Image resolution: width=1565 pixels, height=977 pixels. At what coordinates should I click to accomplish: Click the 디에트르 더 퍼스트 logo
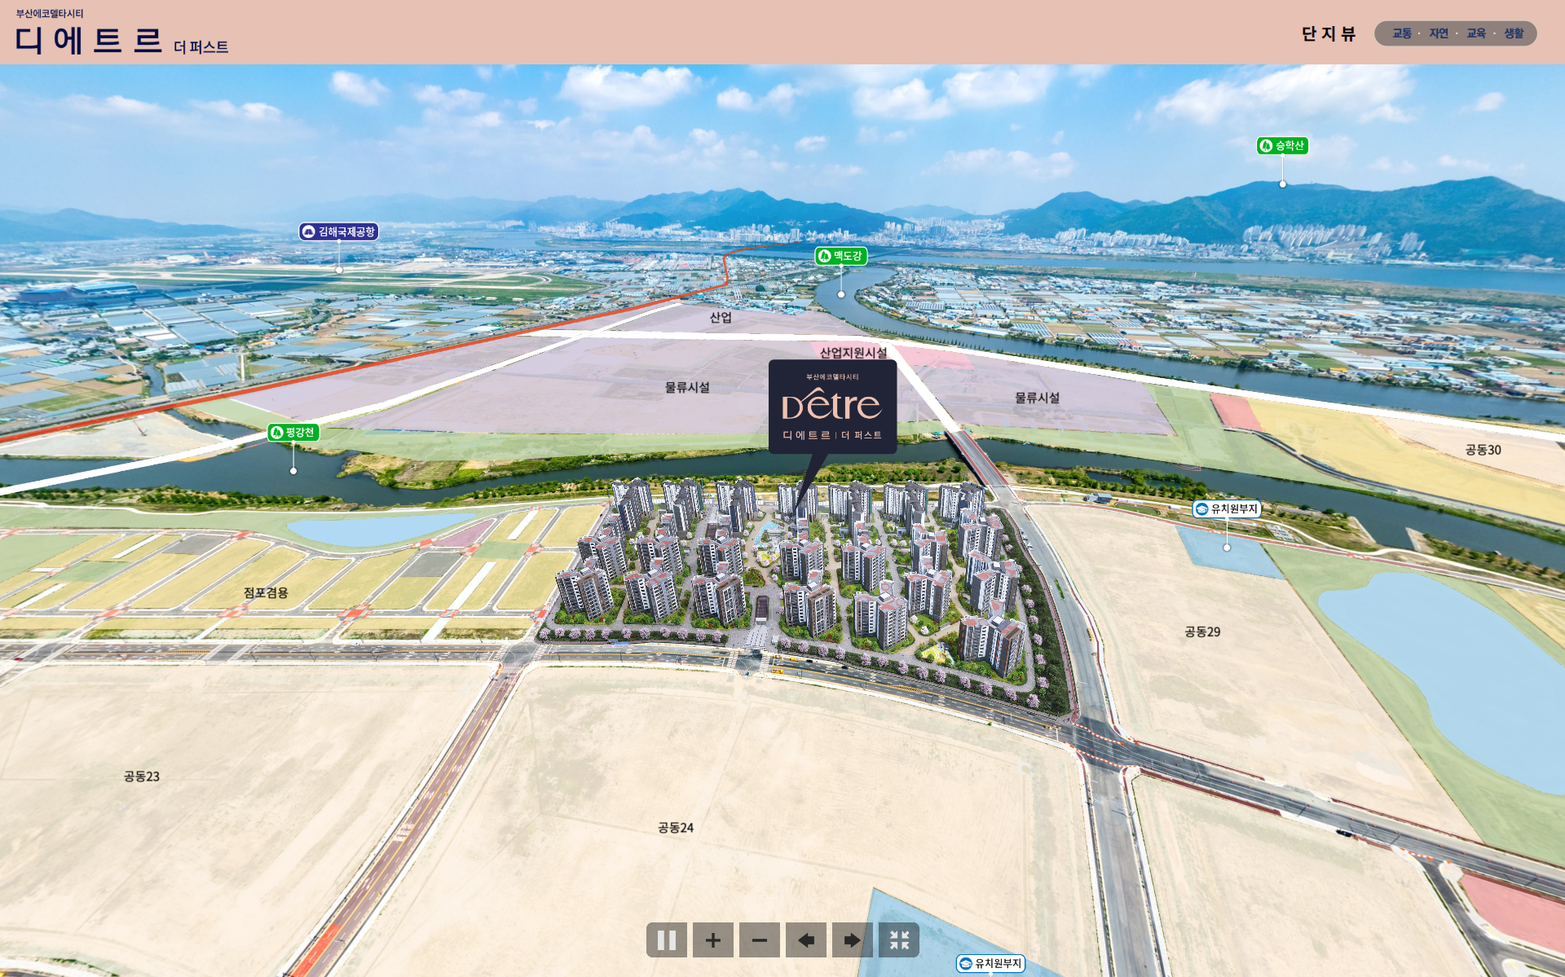point(121,37)
